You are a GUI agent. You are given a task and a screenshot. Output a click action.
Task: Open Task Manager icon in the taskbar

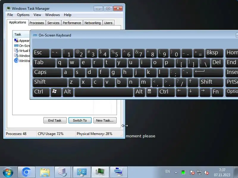[x=100, y=172]
